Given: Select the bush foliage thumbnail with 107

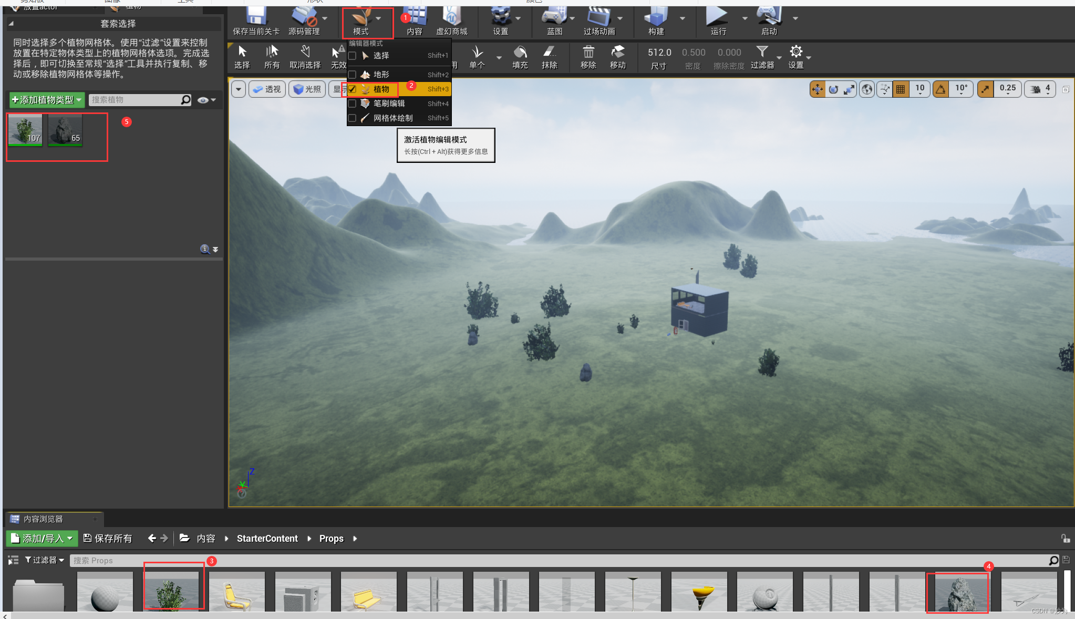Looking at the screenshot, I should tap(25, 130).
